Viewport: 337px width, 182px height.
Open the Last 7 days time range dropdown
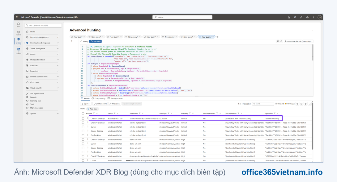pos(308,41)
